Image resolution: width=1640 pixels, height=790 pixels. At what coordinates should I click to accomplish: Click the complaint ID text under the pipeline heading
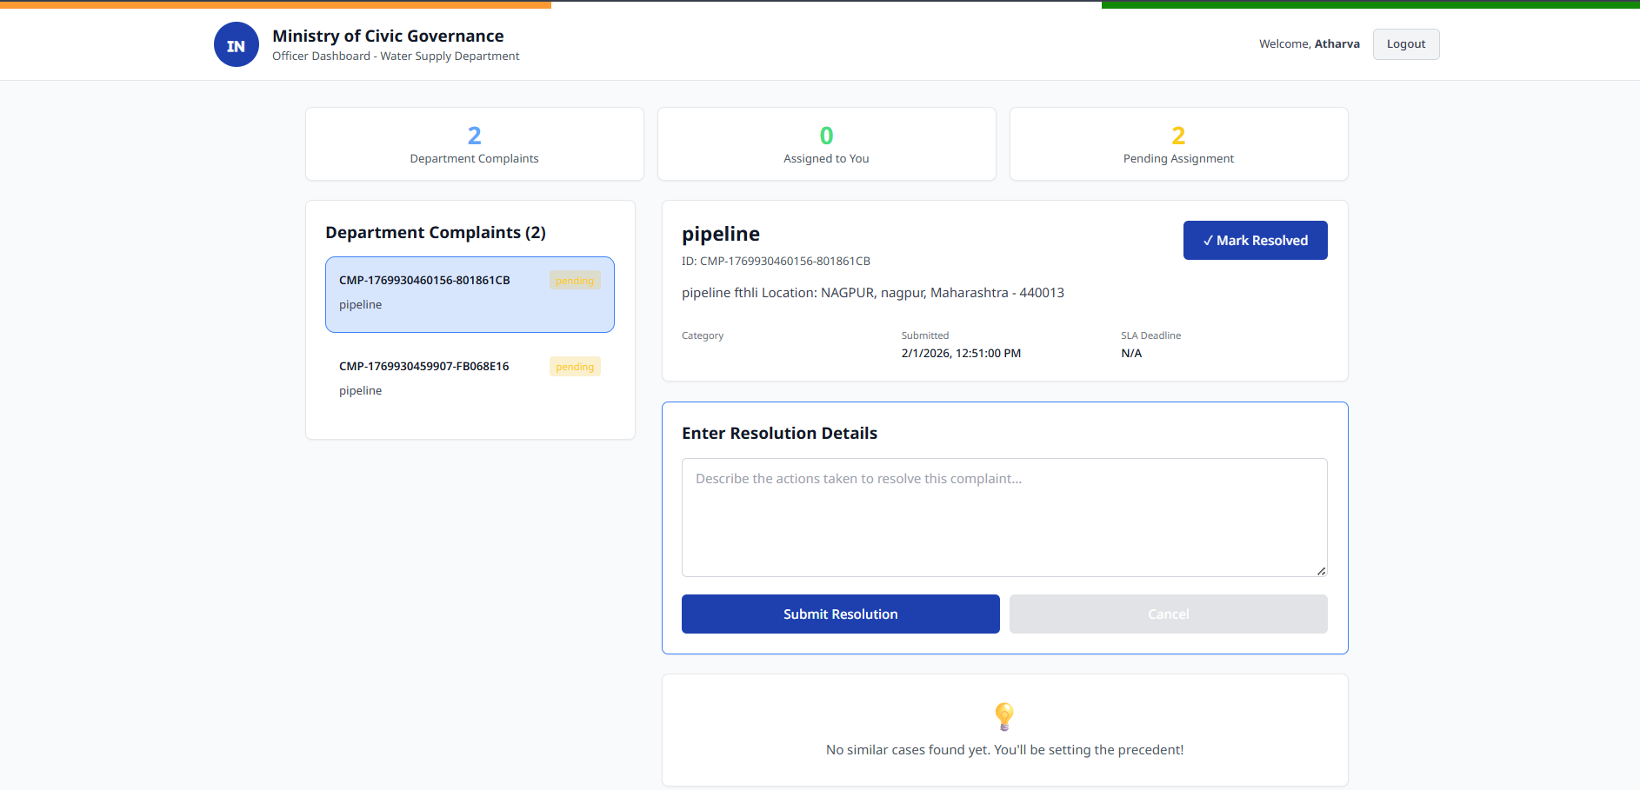(x=776, y=261)
